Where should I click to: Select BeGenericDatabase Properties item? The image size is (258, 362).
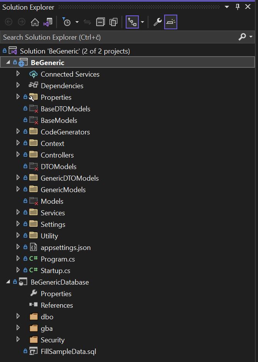[x=56, y=294]
